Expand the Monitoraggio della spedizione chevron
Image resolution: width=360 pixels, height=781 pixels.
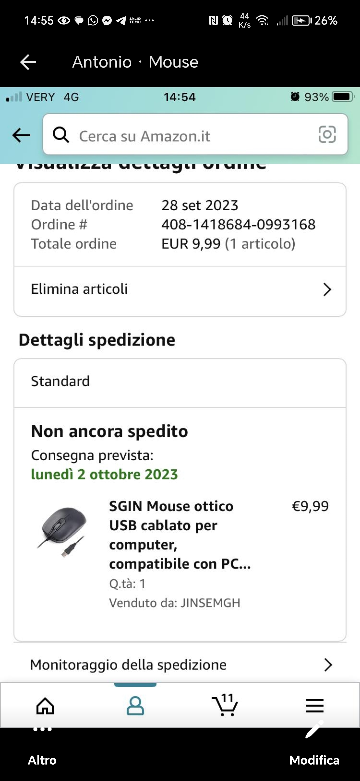point(328,665)
